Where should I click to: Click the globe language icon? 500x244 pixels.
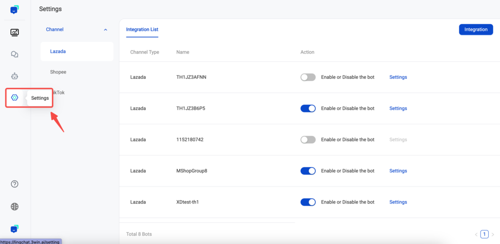point(14,207)
